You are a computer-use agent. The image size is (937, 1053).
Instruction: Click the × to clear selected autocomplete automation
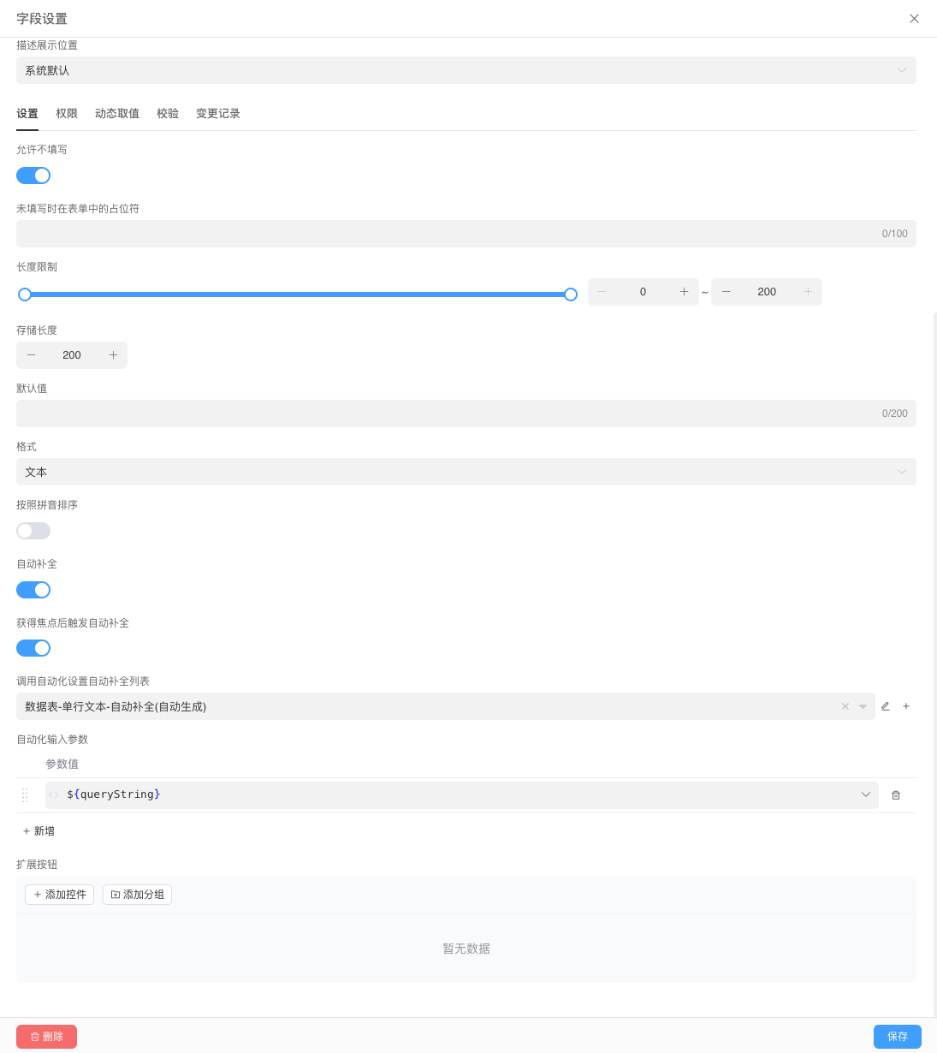(845, 705)
